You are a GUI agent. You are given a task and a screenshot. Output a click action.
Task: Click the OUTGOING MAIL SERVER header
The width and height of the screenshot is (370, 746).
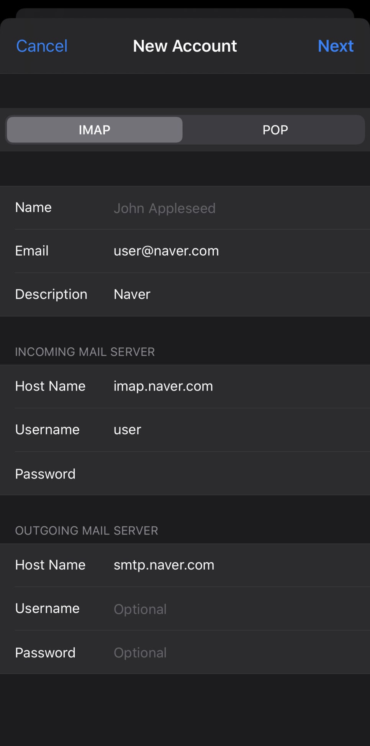[x=86, y=531]
